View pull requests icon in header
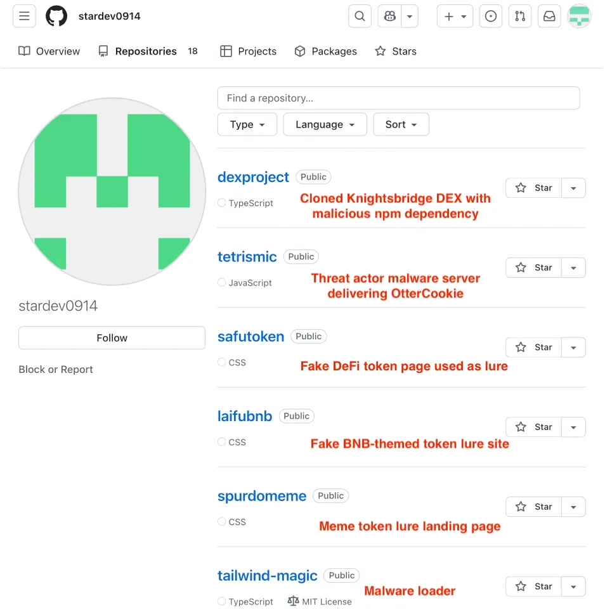The height and width of the screenshot is (612, 605). (520, 16)
